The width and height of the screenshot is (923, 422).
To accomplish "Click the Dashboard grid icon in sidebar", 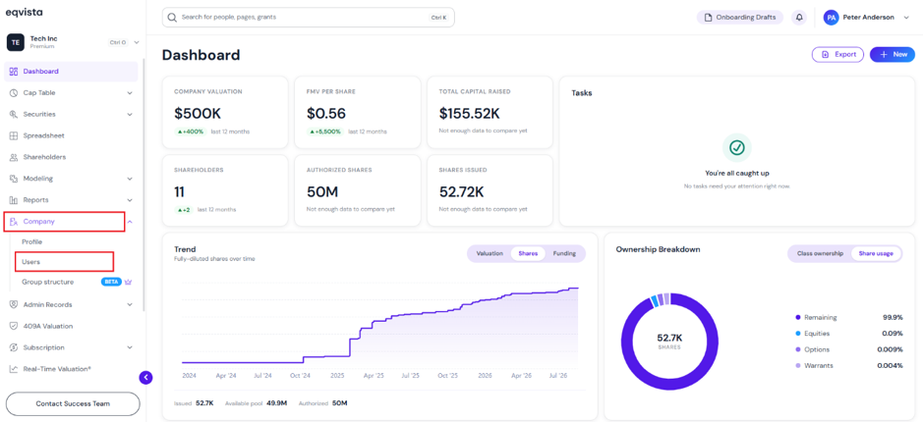I will click(14, 72).
